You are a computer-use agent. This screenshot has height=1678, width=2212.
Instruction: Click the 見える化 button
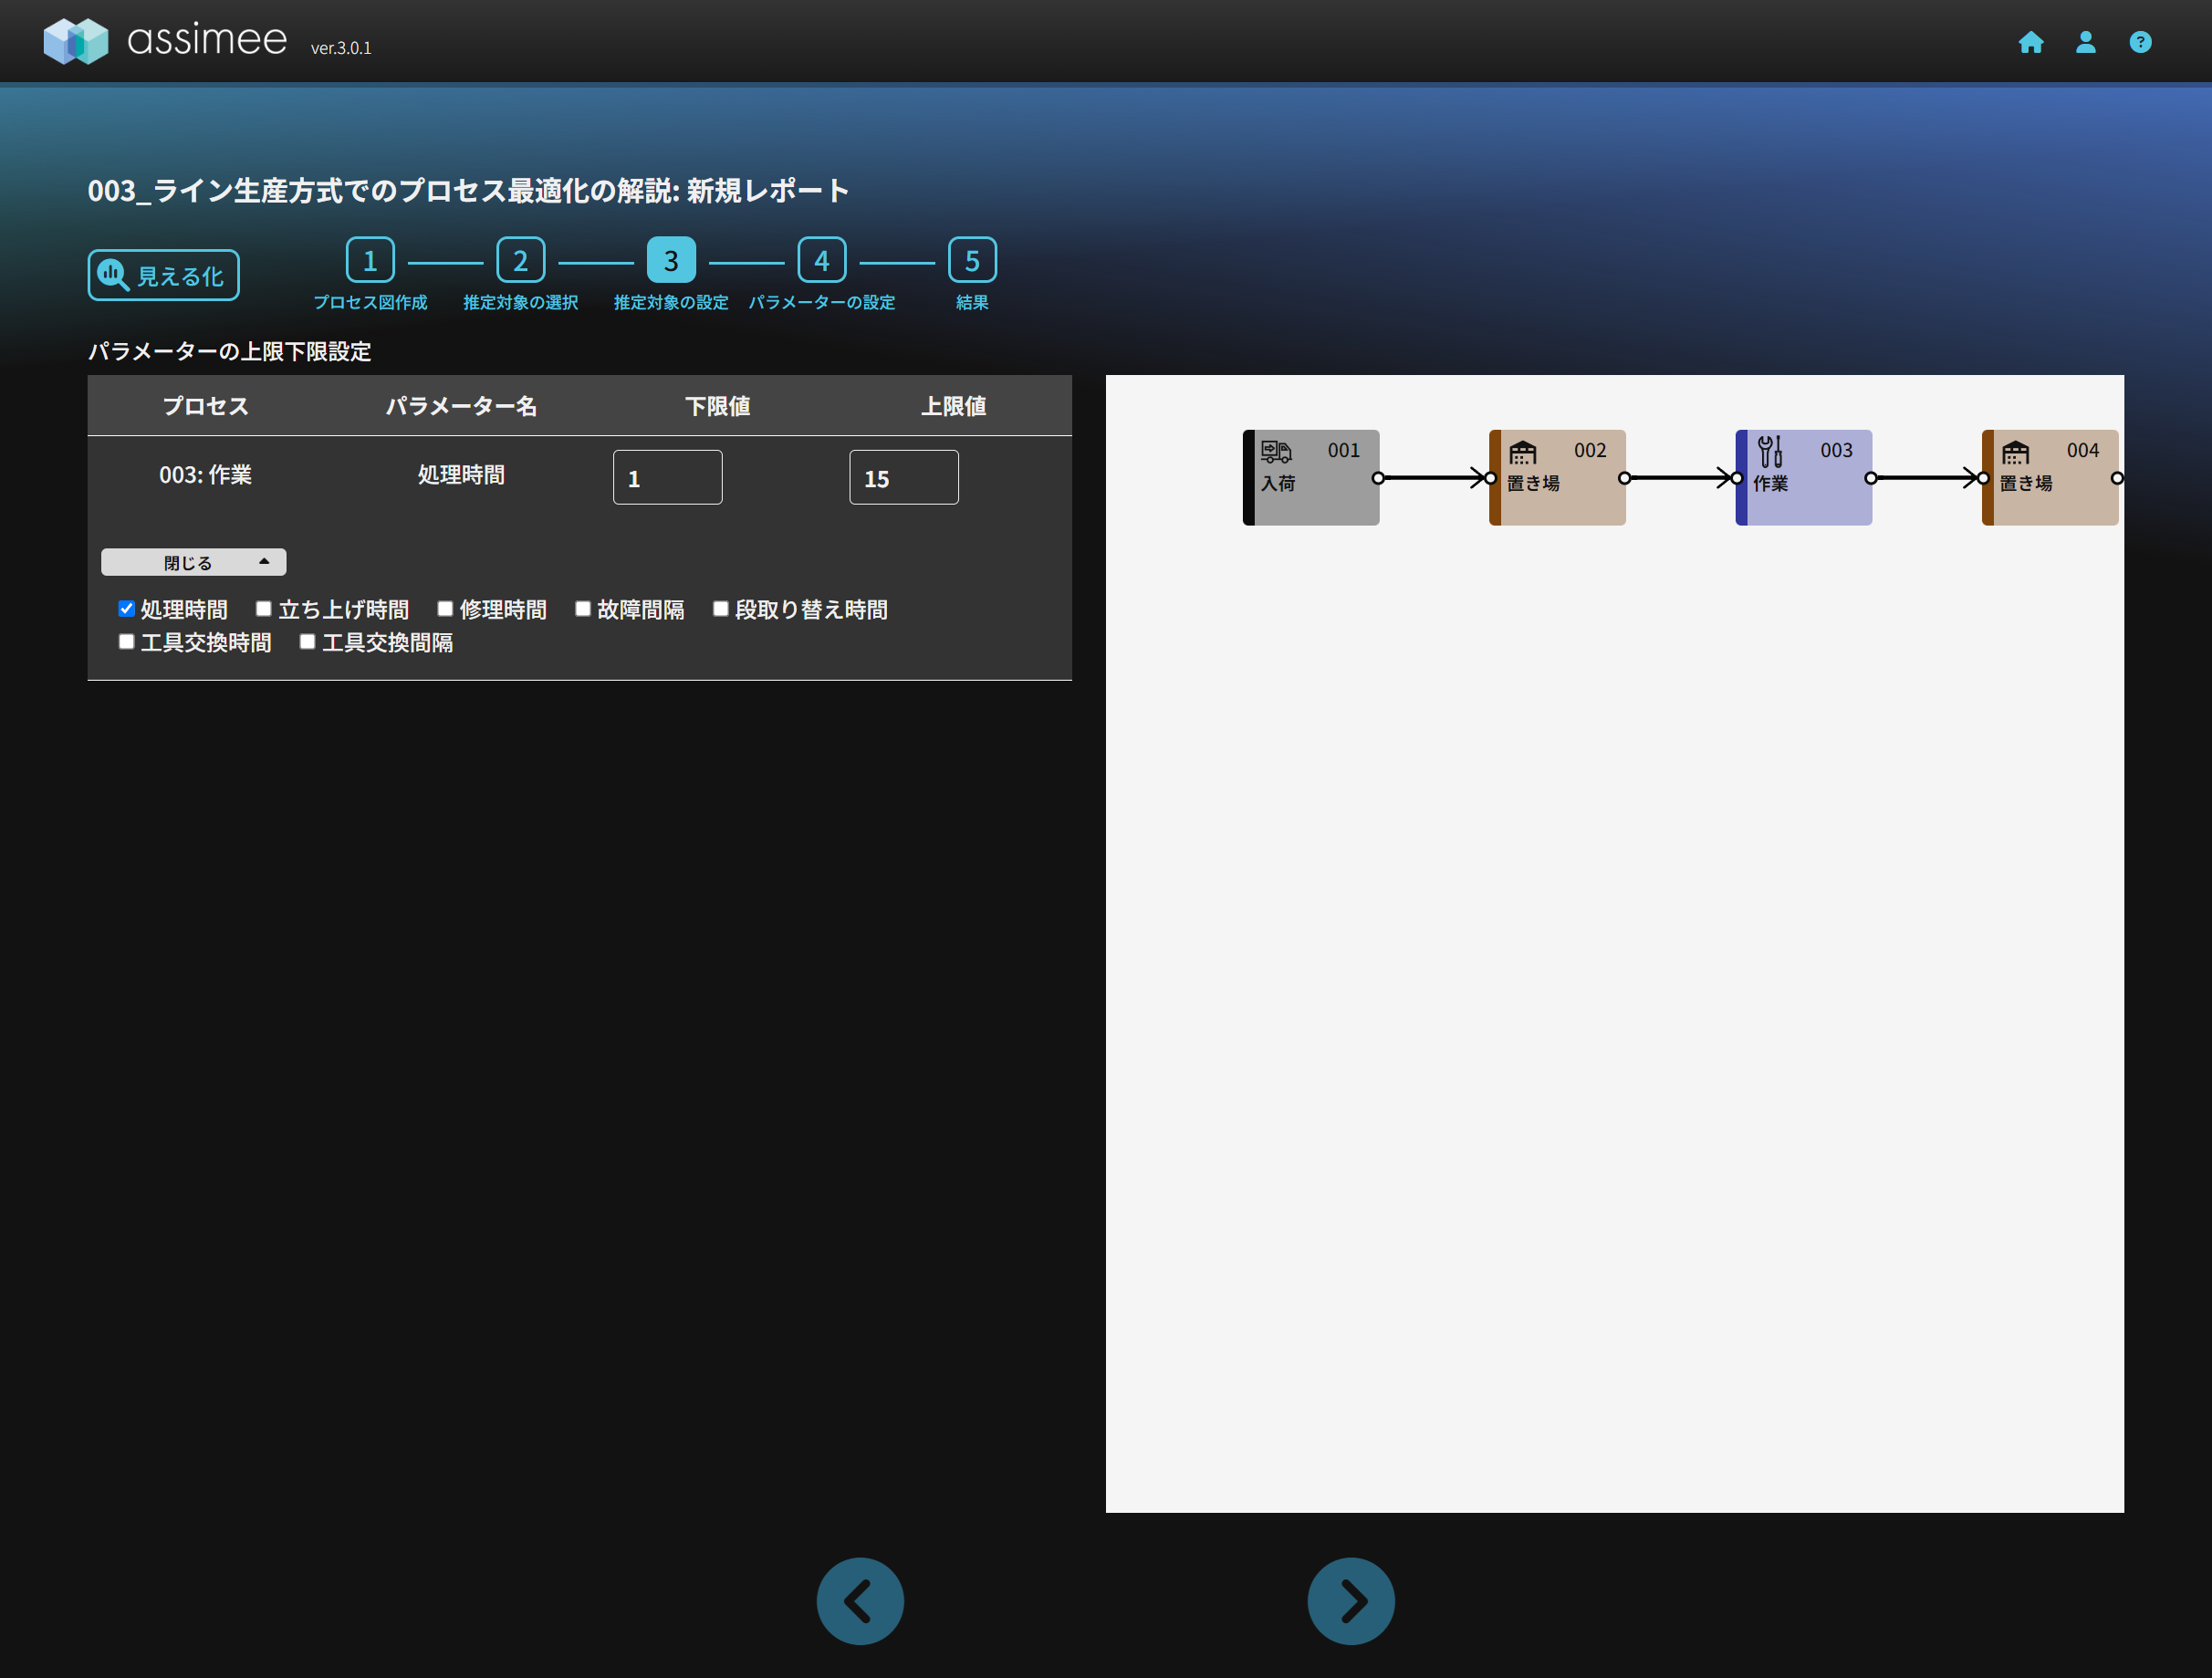[164, 275]
